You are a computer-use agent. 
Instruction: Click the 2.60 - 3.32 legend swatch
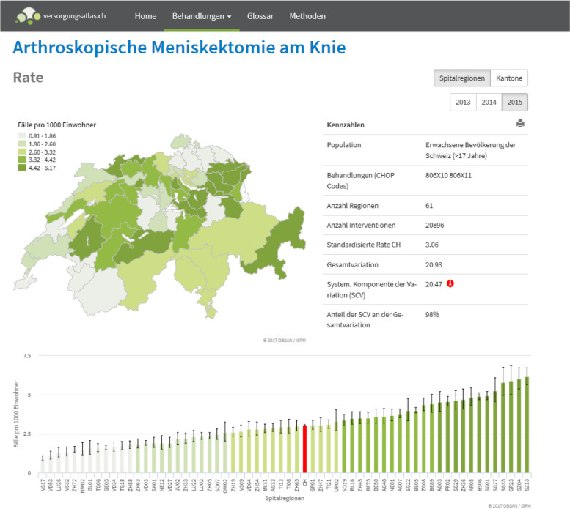point(22,152)
